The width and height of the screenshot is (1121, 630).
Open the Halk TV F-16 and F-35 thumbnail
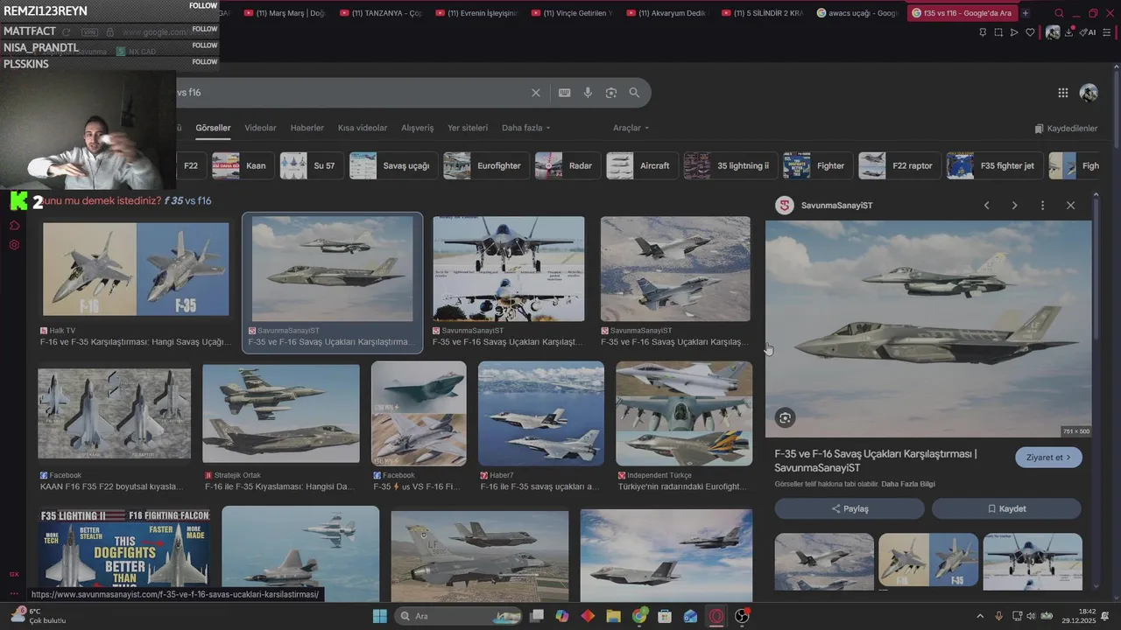(x=136, y=269)
